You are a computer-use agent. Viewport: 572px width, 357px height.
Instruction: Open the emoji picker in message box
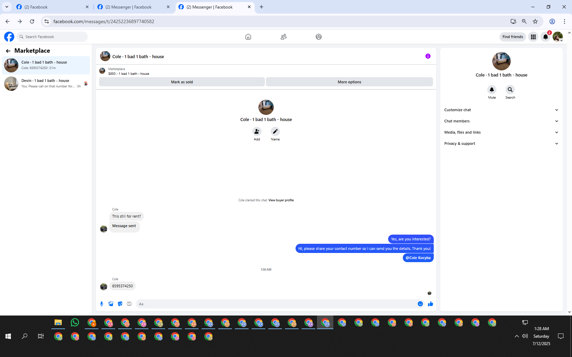[x=420, y=304]
